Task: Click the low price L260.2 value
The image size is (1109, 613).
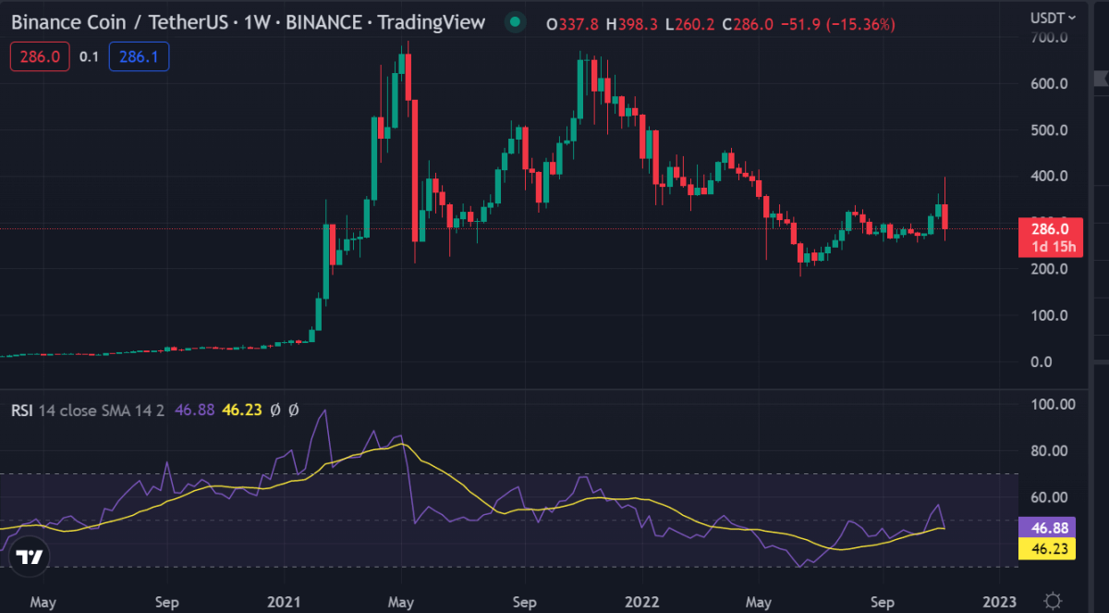Action: coord(691,25)
